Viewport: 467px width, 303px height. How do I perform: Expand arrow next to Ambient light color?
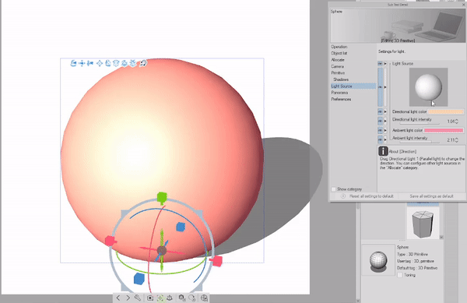click(x=385, y=131)
